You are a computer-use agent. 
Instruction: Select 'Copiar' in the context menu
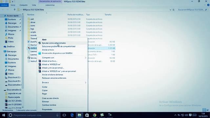[x=45, y=90]
